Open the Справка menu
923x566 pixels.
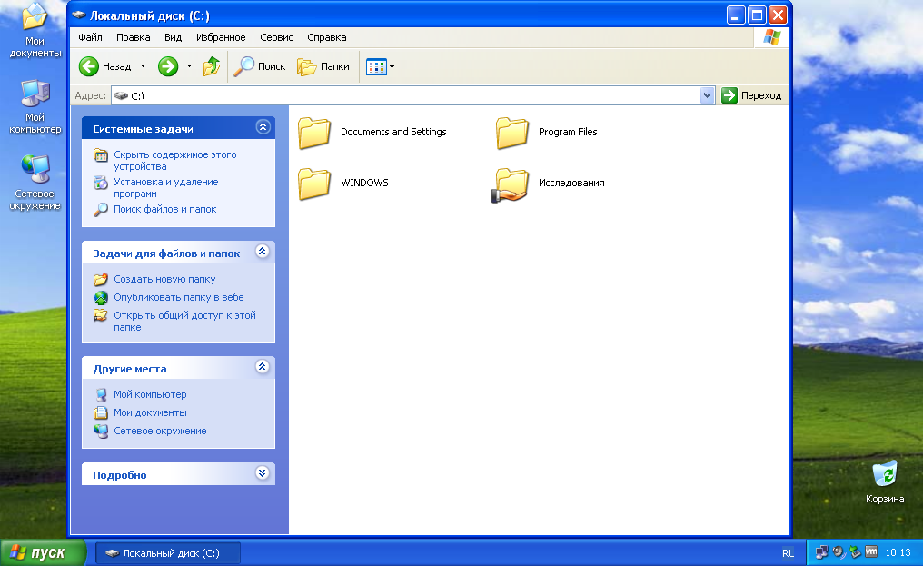[327, 37]
